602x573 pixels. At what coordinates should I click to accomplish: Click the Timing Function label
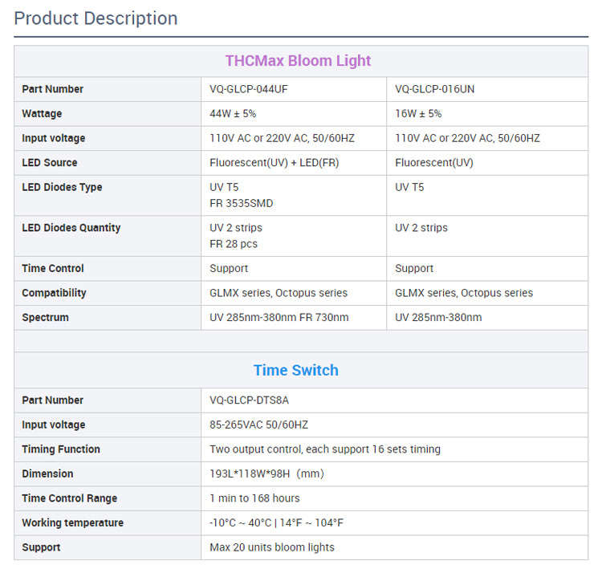[x=61, y=449]
